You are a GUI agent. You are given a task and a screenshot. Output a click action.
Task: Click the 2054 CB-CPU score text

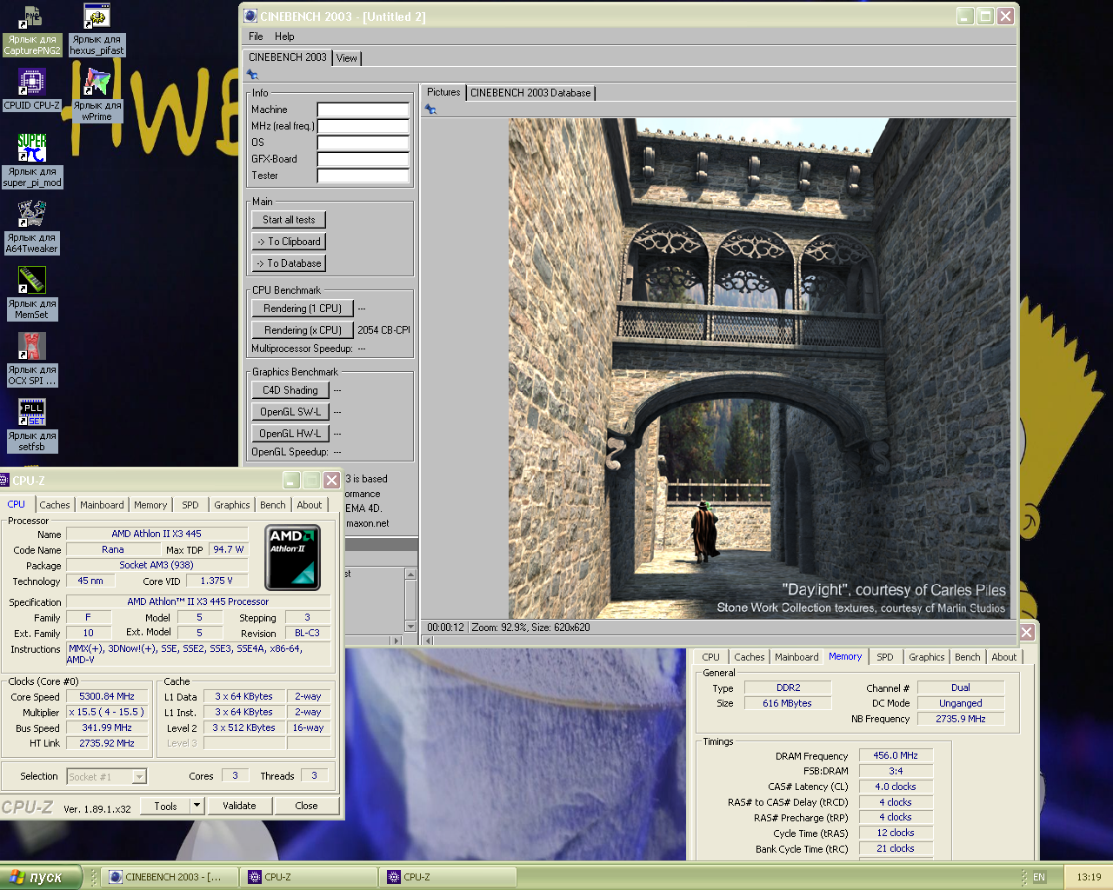(383, 330)
